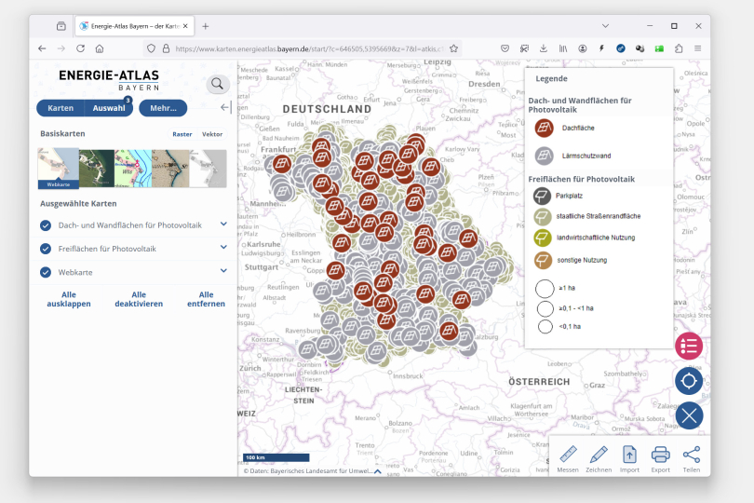Viewport: 754px width, 503px height.
Task: Select the aerial photo basemap thumbnail
Action: tap(96, 169)
